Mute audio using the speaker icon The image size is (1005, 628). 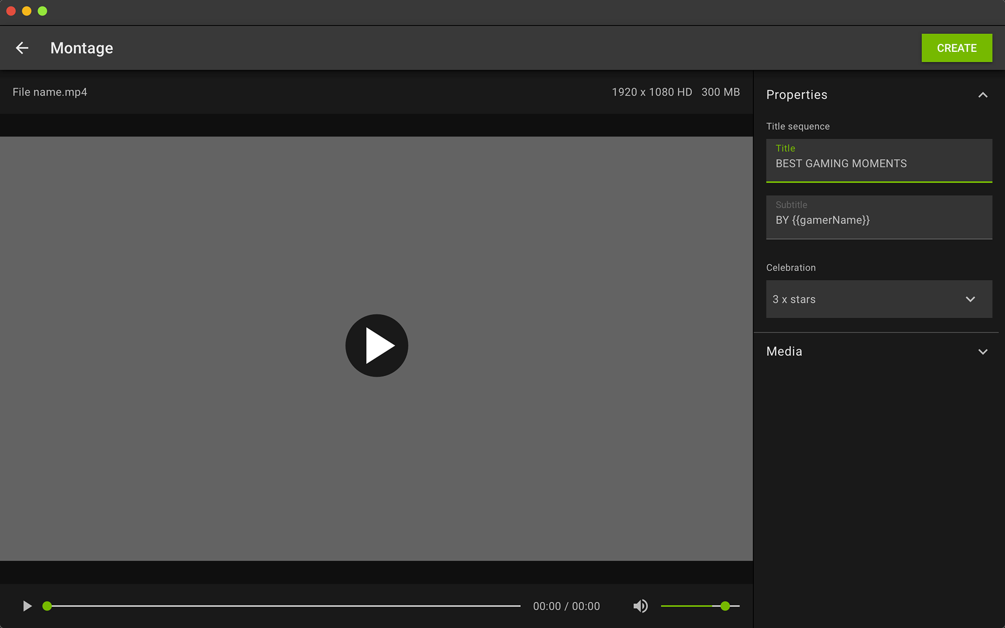click(x=640, y=606)
